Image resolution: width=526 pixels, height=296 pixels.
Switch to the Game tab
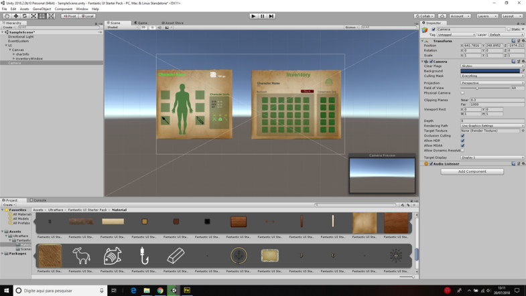141,23
